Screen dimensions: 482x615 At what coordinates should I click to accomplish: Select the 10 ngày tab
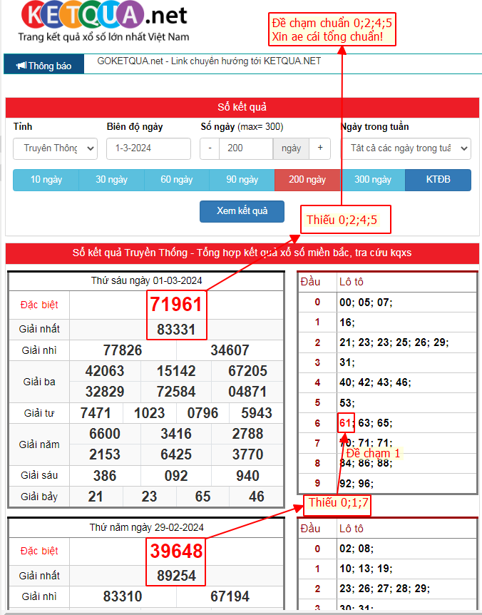(x=46, y=180)
